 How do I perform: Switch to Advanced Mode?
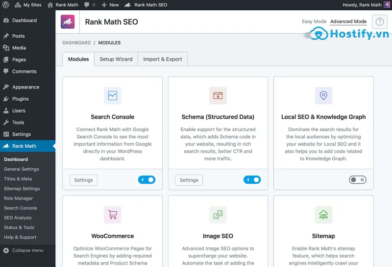[348, 22]
